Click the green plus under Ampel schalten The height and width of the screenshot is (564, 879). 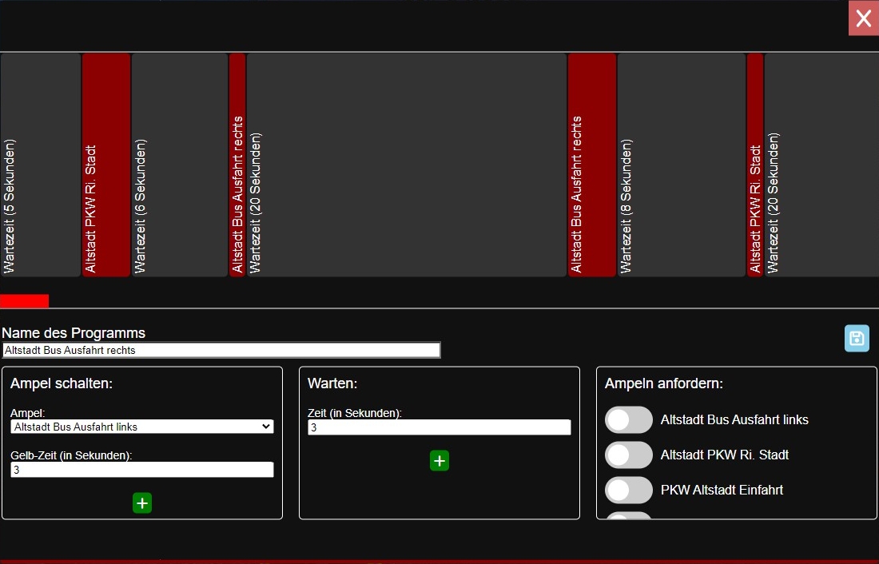141,503
